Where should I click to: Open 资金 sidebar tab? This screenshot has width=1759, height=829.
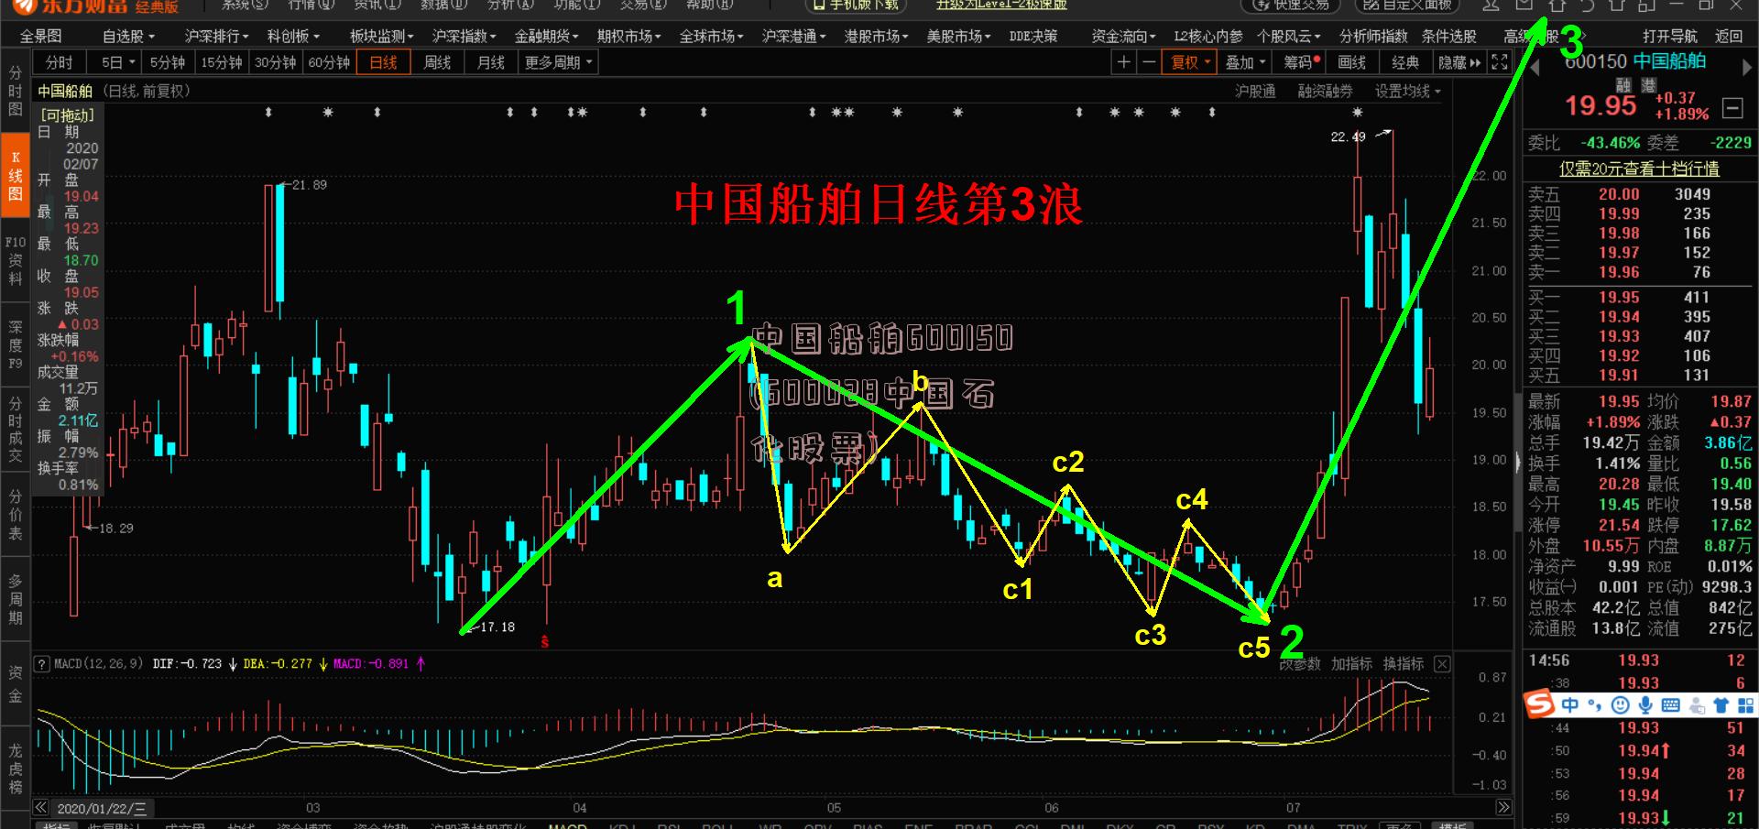(x=15, y=683)
